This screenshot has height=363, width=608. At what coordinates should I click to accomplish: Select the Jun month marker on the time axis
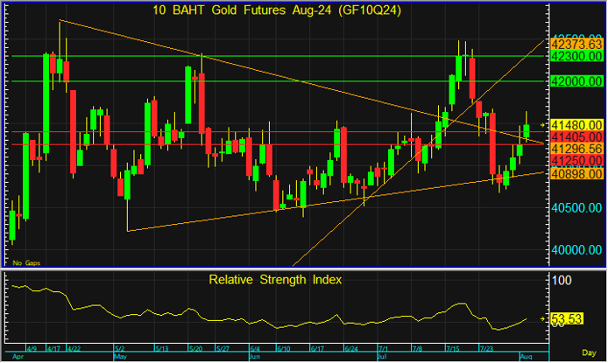click(254, 356)
